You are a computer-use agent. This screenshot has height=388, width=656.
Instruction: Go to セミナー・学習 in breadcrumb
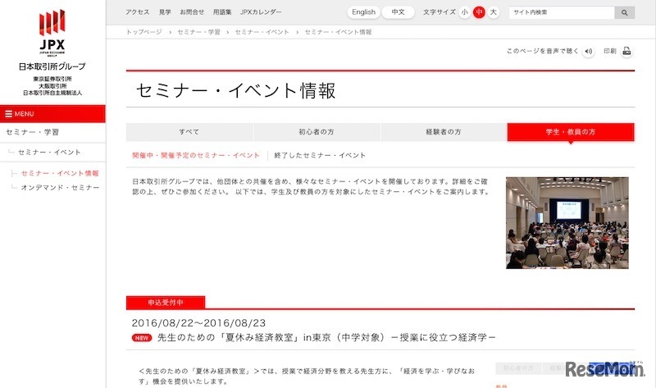pyautogui.click(x=198, y=32)
